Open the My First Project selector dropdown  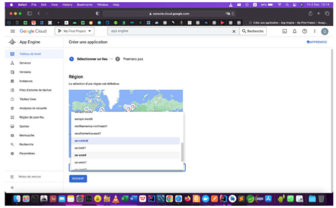[x=74, y=31]
